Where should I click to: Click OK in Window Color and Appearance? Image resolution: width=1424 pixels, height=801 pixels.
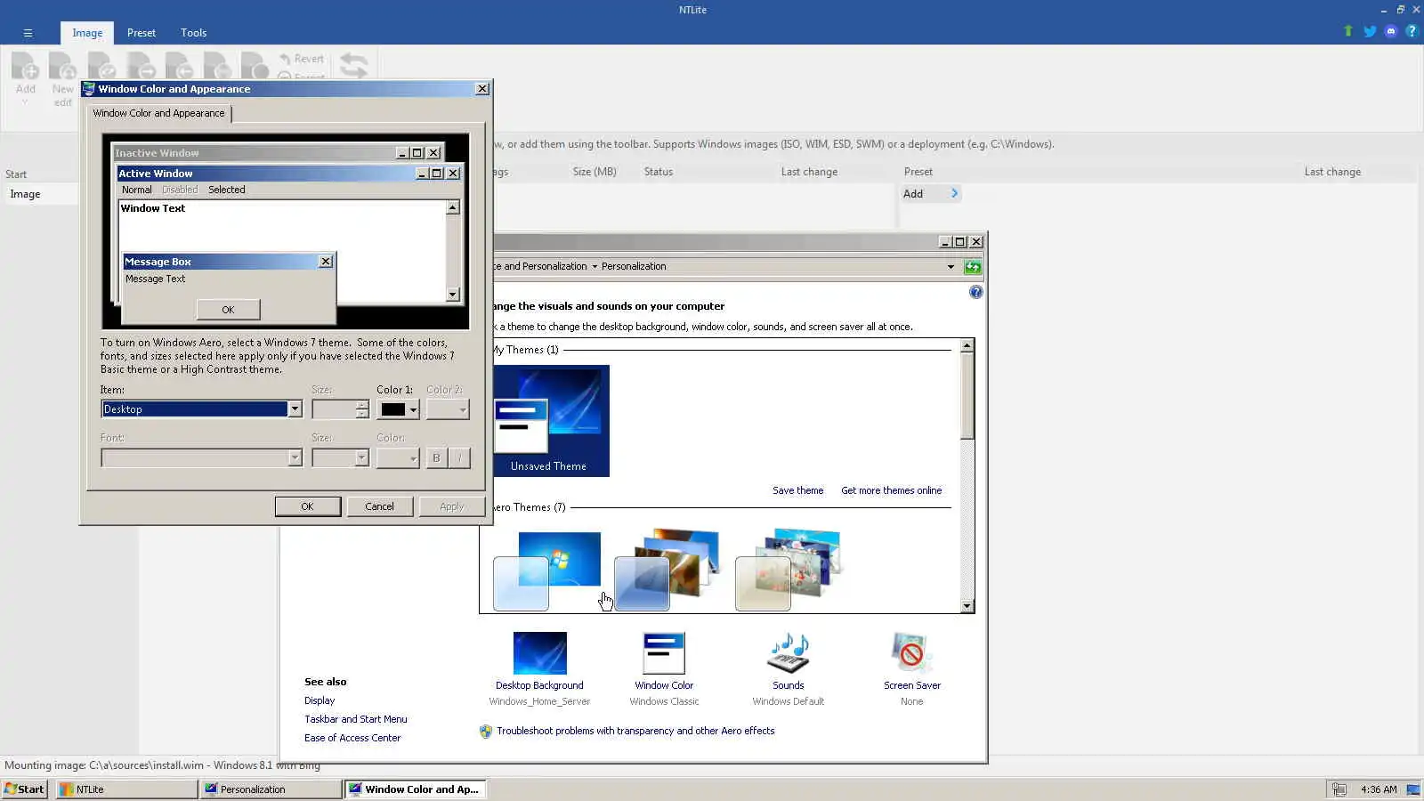coord(307,506)
